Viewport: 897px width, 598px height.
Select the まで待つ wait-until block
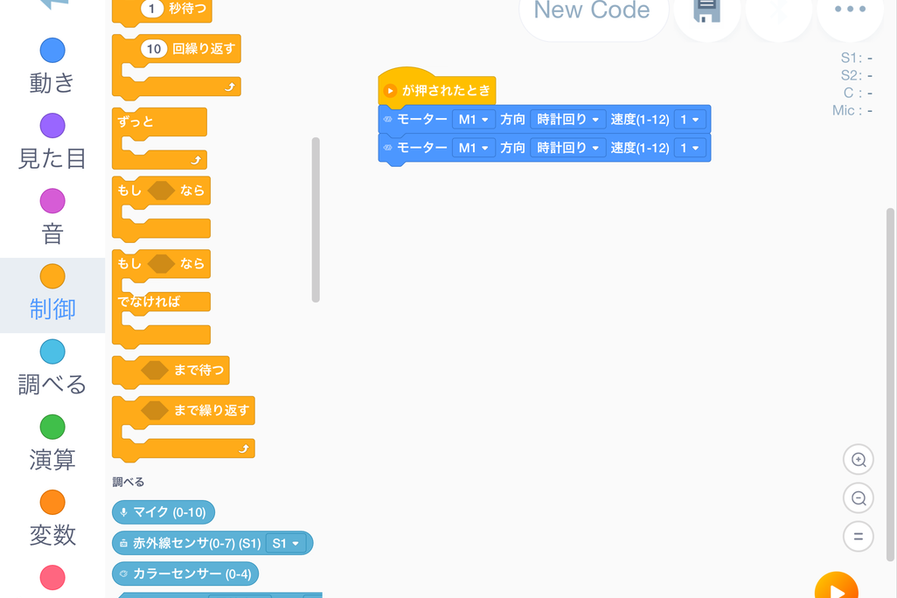pyautogui.click(x=170, y=371)
